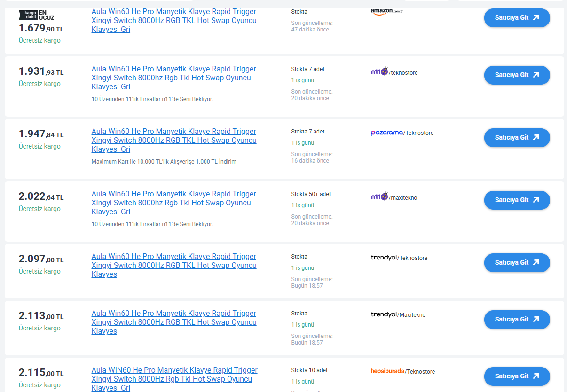Click n11 promo text in the 1.931,93 TL row
This screenshot has width=567, height=392.
(x=152, y=99)
